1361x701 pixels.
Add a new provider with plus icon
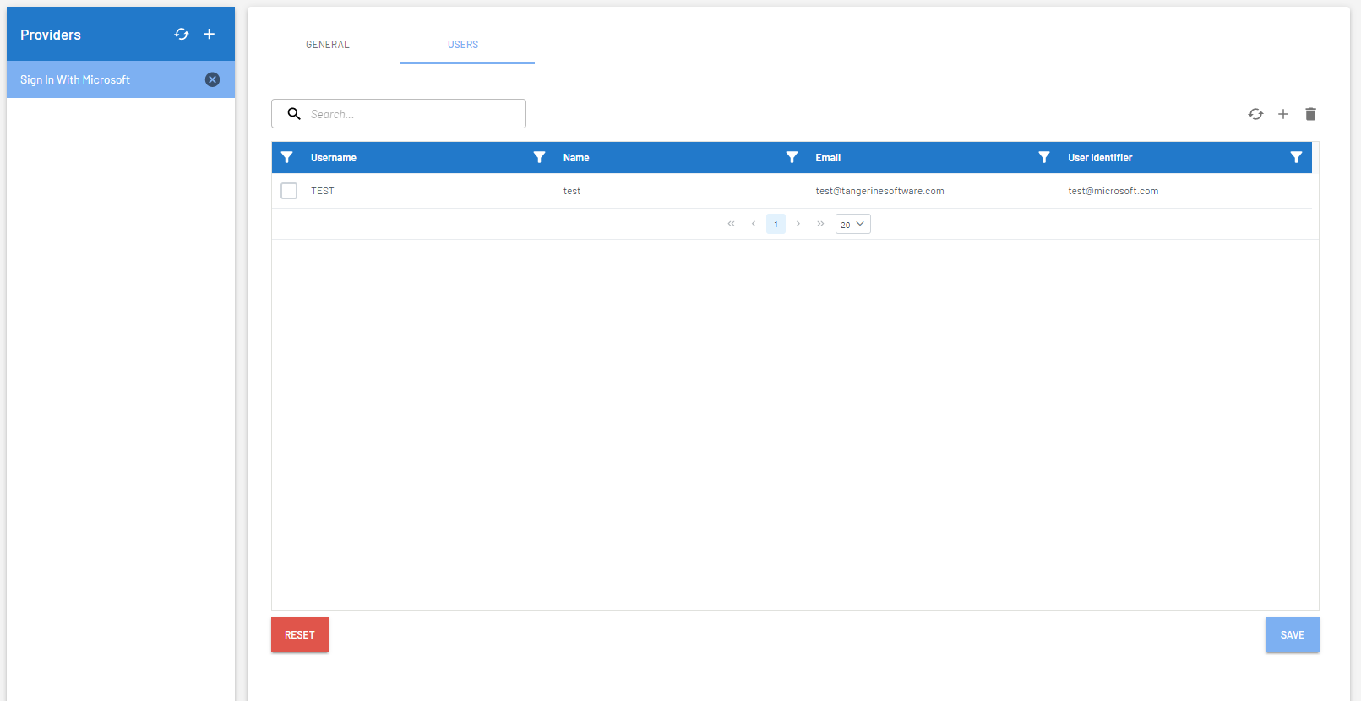(210, 34)
